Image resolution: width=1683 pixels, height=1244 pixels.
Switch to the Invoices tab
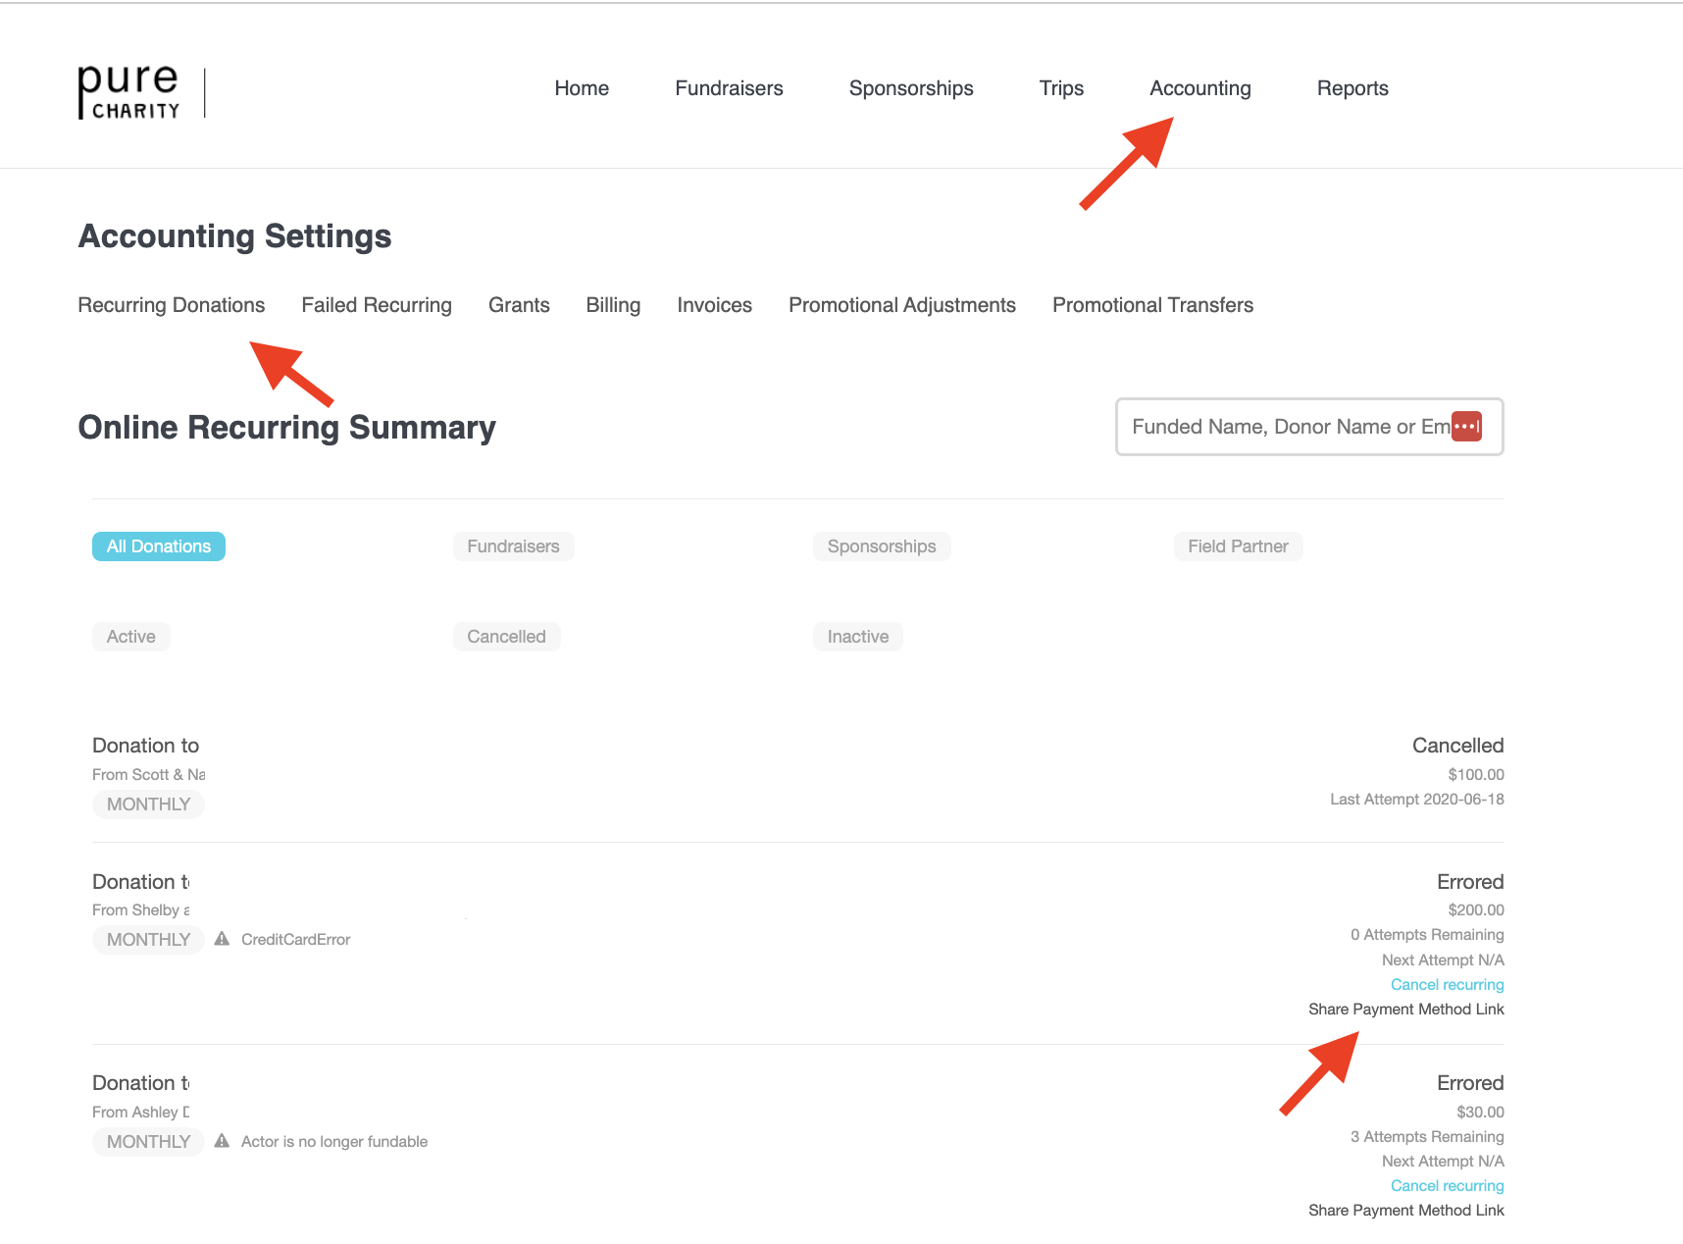pyautogui.click(x=714, y=305)
